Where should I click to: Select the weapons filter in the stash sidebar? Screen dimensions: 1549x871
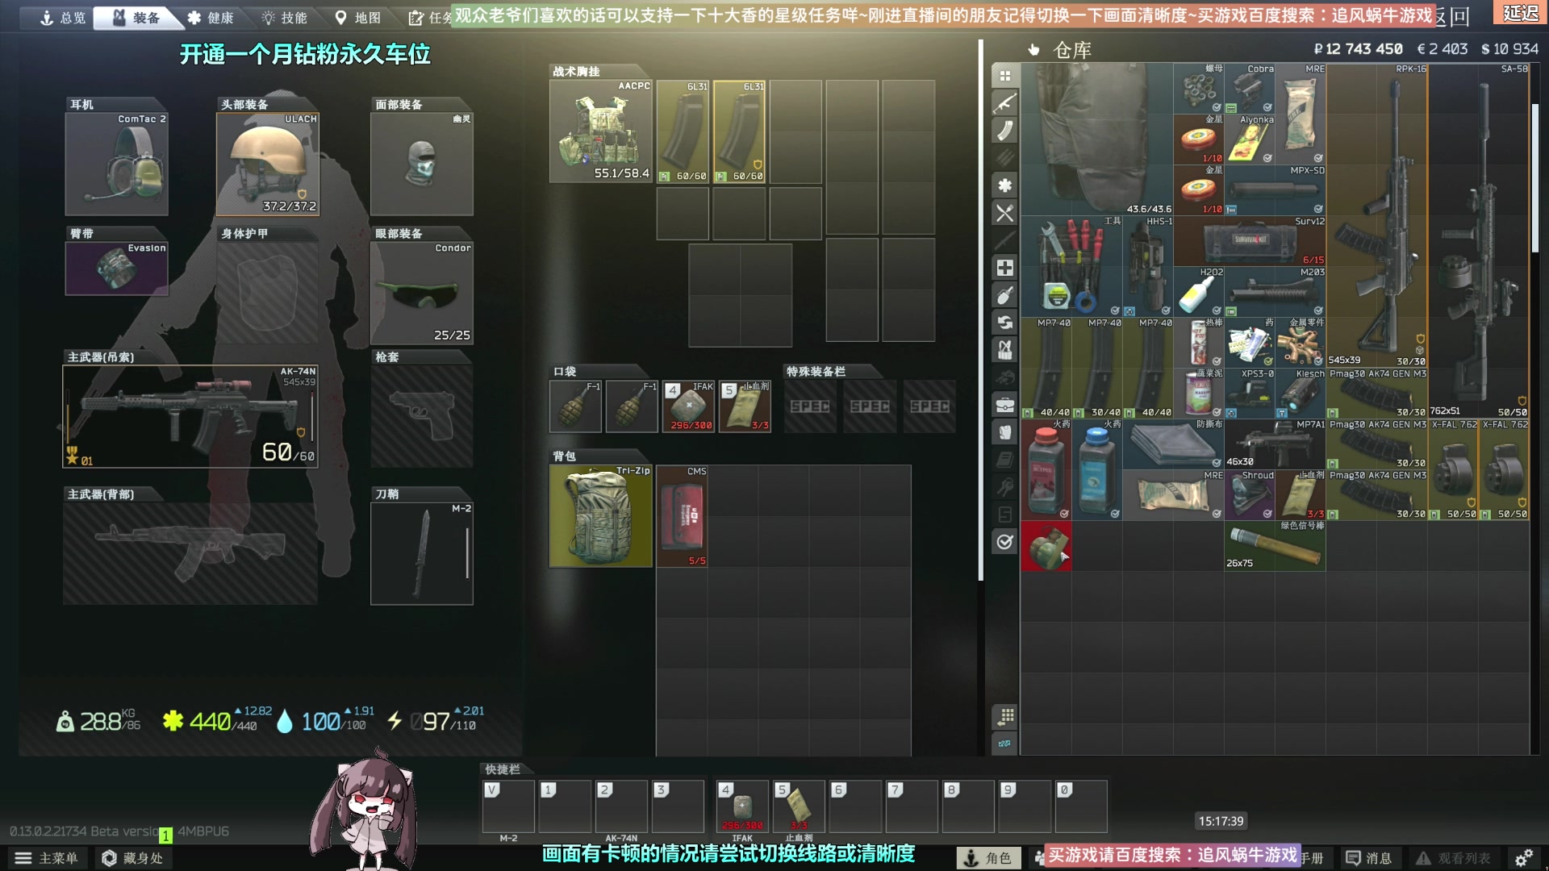[1004, 102]
